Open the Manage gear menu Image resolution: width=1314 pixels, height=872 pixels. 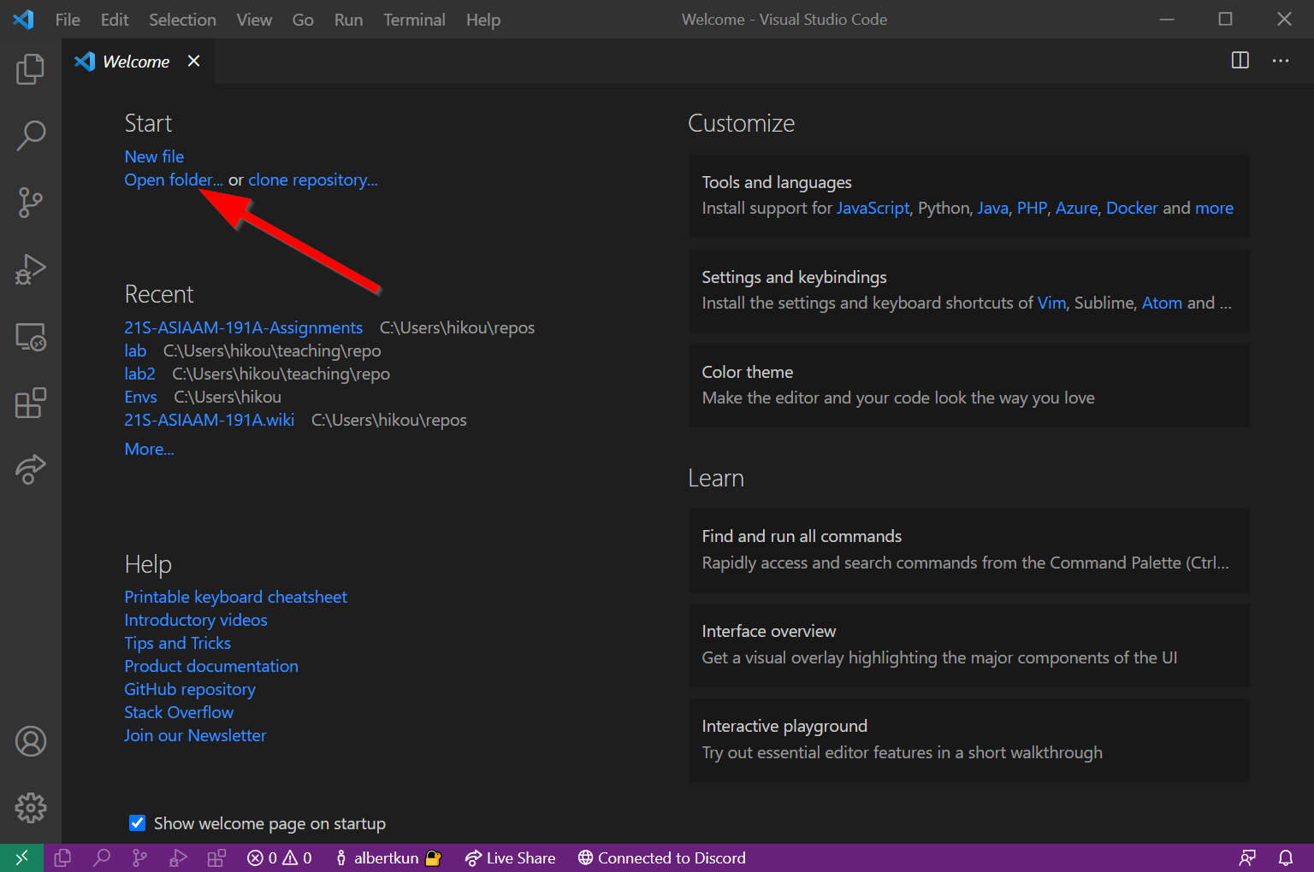(31, 807)
